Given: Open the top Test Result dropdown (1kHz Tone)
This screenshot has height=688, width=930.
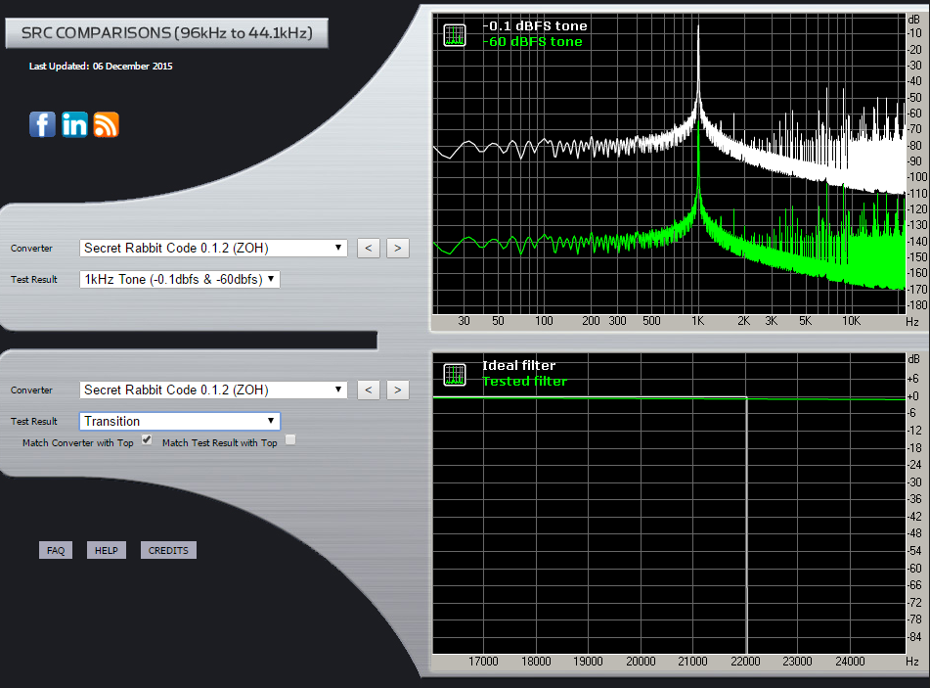Looking at the screenshot, I should [x=180, y=279].
